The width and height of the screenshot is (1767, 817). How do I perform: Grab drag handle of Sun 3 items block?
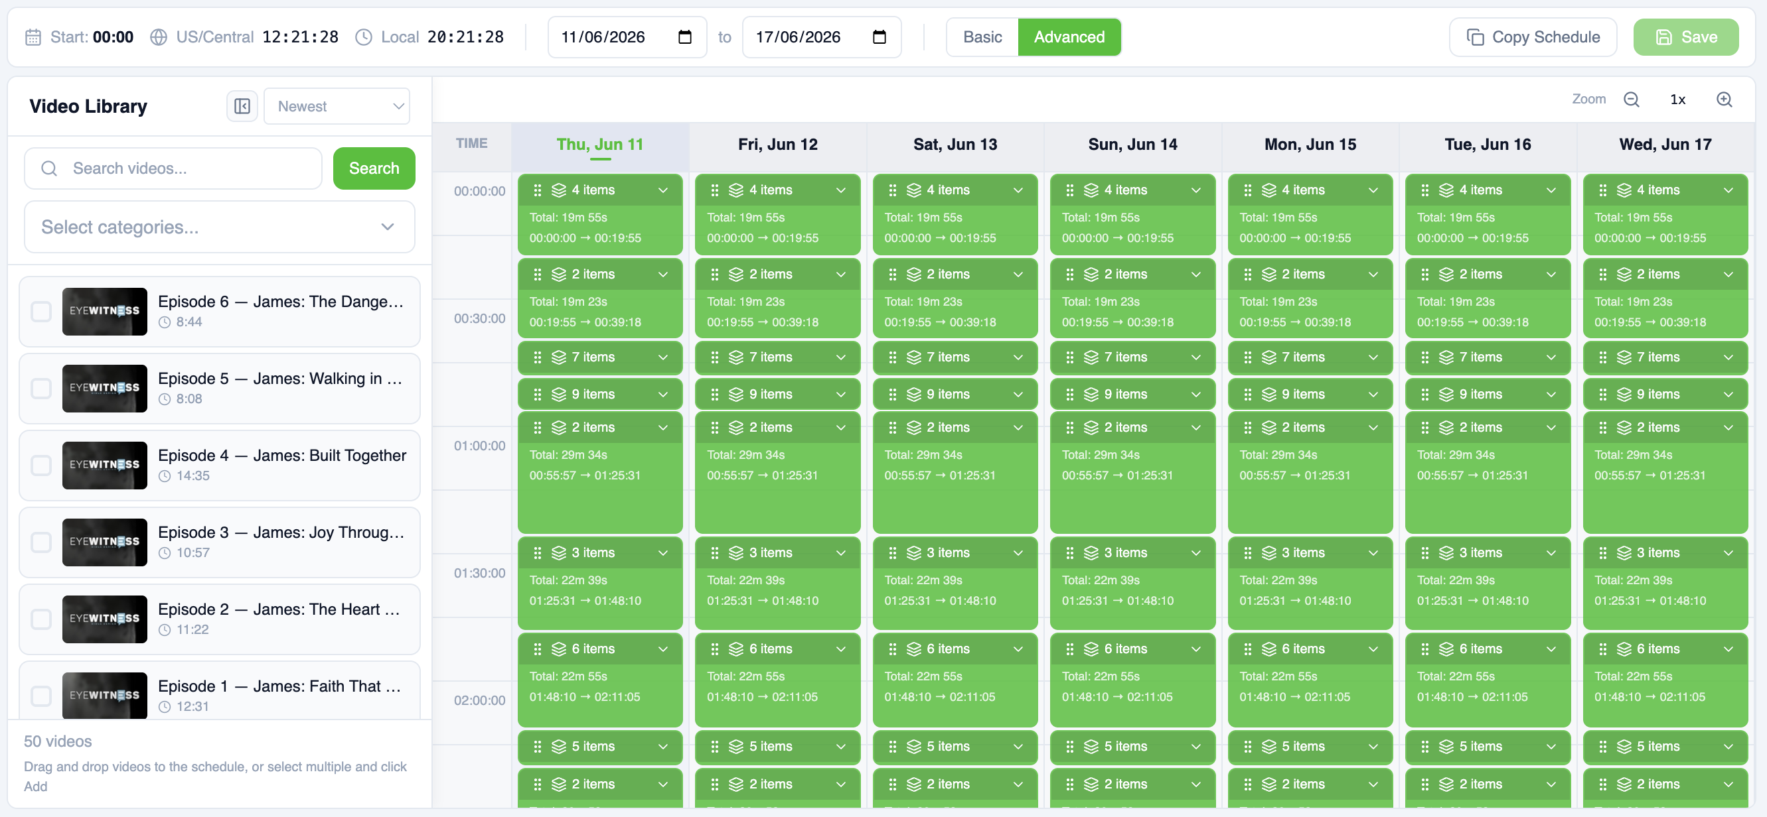tap(1070, 552)
